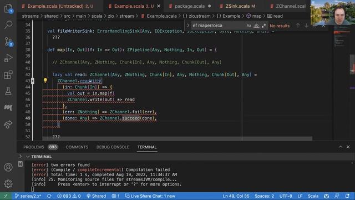Click Ln 49, Col 35 cursor position

tap(236, 196)
